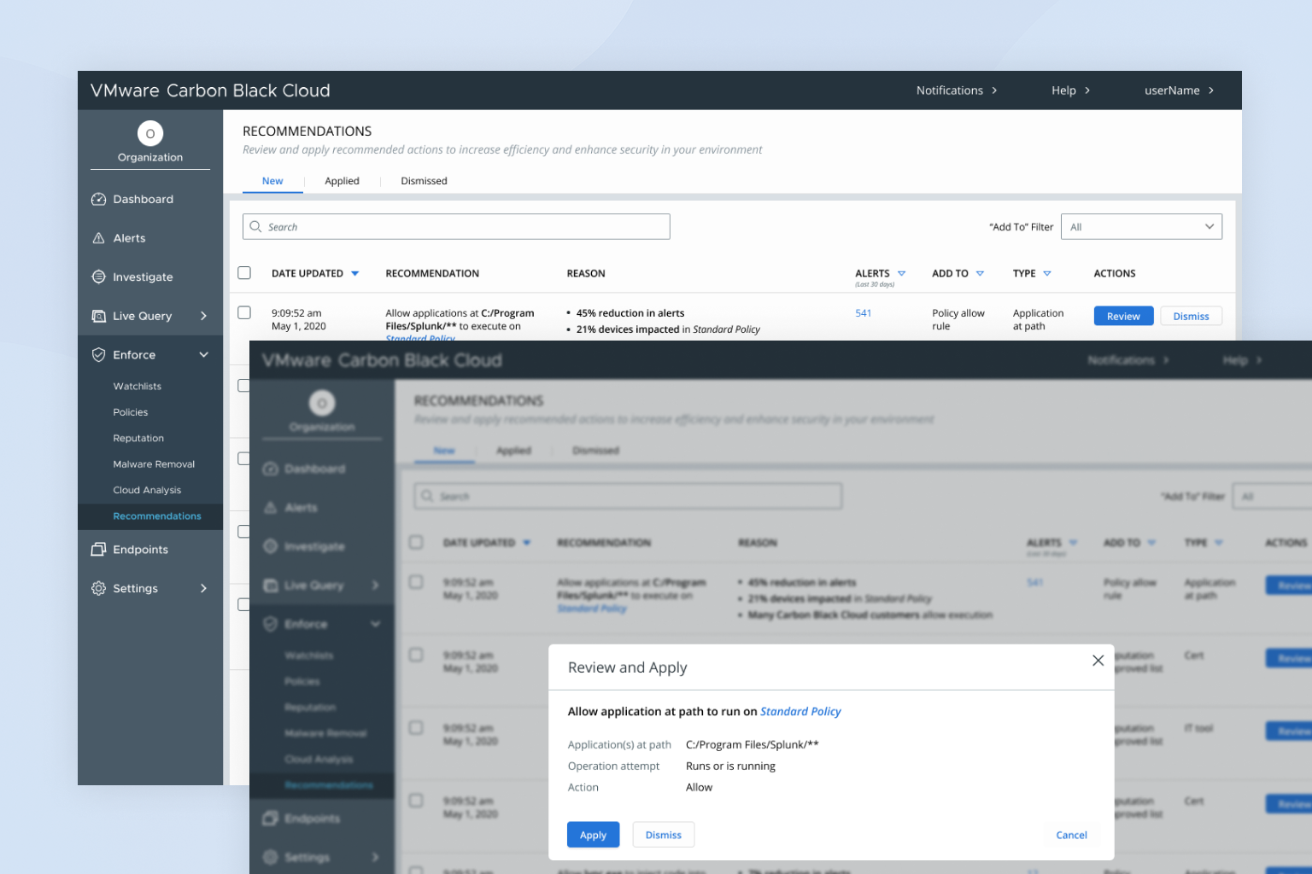This screenshot has height=874, width=1312.
Task: Click Cancel in the Review and Apply dialog
Action: coord(1071,835)
